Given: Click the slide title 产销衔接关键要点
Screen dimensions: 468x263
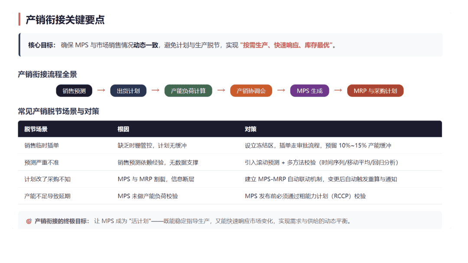Looking at the screenshot, I should (65, 19).
